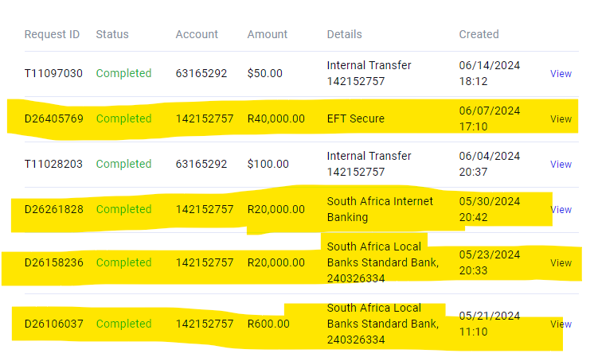Image resolution: width=594 pixels, height=361 pixels.
Task: Select the South Africa Internet Banking details
Action: click(380, 209)
